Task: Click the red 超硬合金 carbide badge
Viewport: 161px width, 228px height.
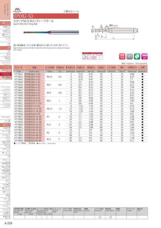Action: (122, 57)
